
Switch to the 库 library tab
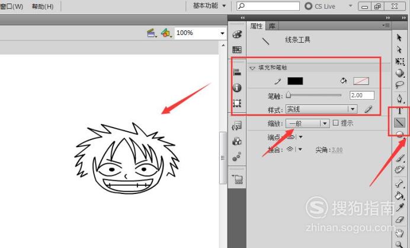[x=272, y=26]
